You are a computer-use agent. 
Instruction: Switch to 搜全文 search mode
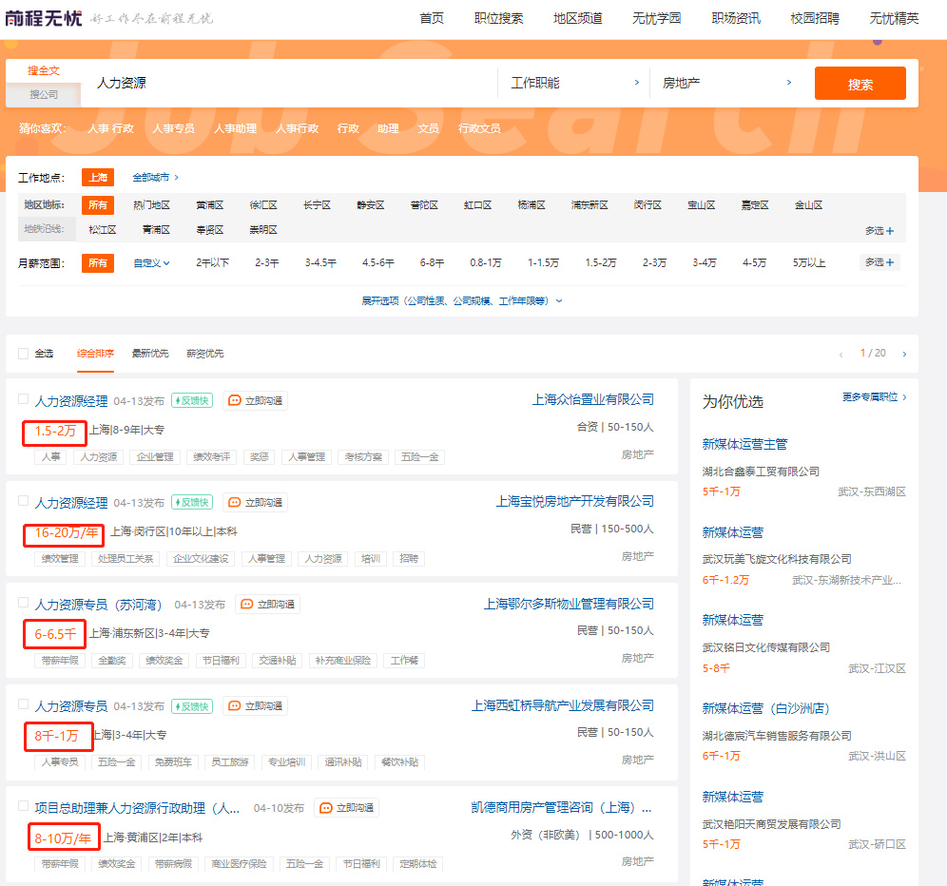click(x=44, y=70)
